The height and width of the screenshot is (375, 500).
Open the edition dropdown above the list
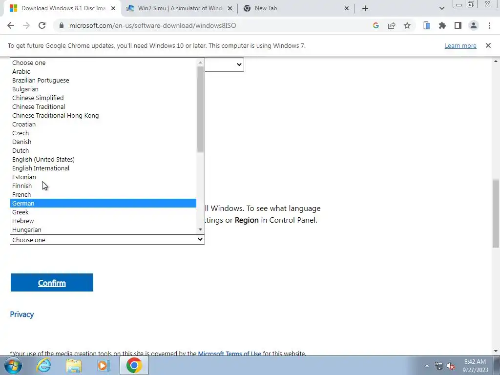[224, 64]
